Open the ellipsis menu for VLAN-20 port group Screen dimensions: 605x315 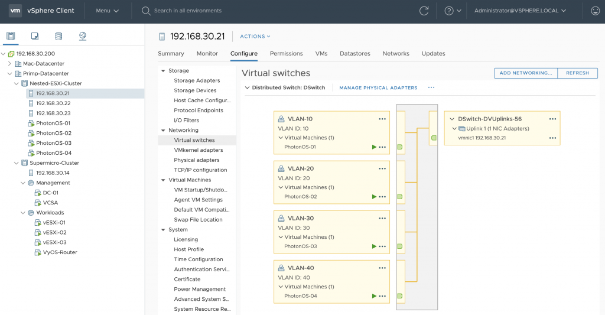click(x=382, y=168)
